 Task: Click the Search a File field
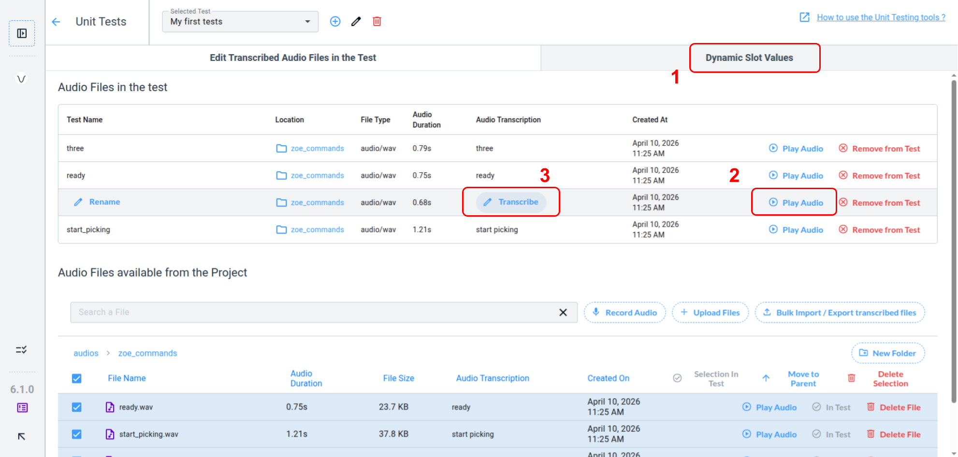pos(314,313)
